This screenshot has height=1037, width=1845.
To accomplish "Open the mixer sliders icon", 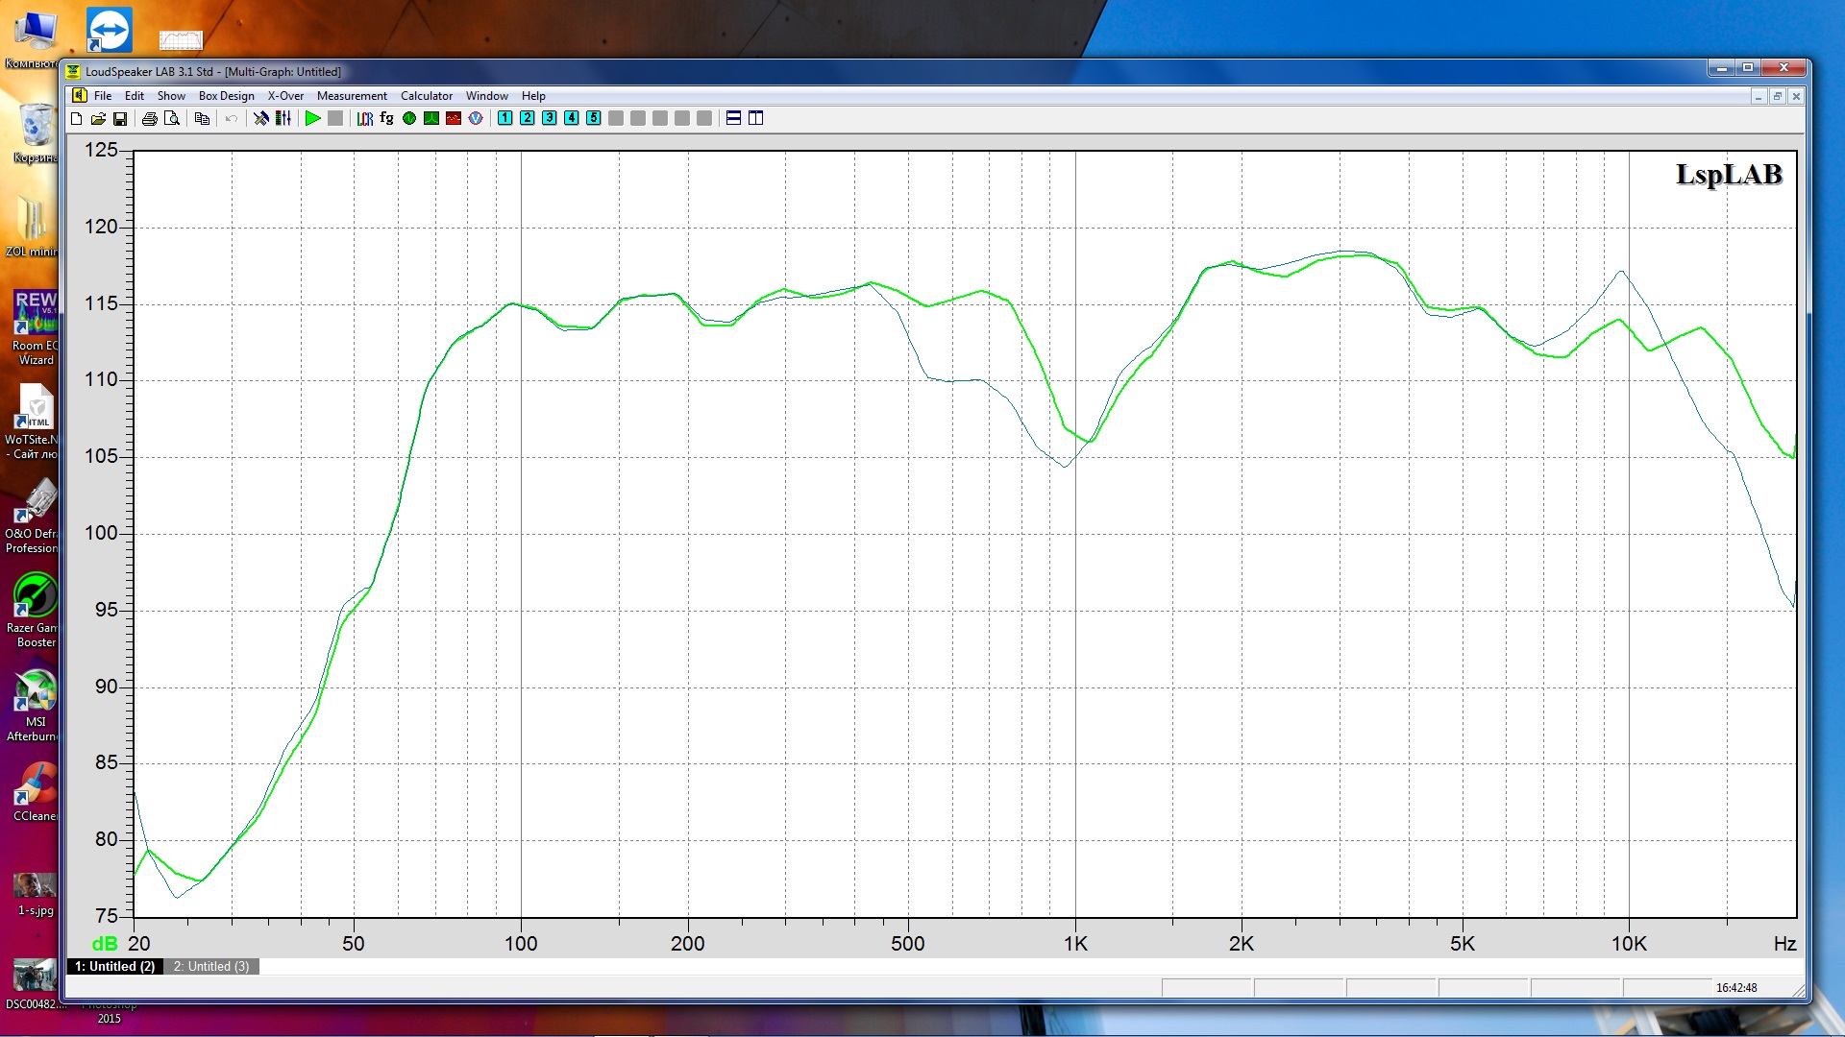I will [283, 118].
